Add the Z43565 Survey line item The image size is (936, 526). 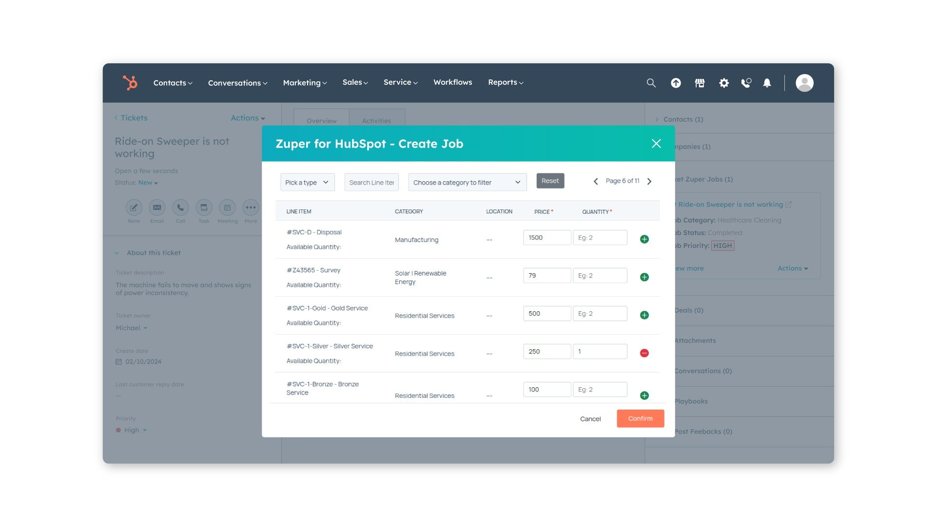[x=644, y=277]
